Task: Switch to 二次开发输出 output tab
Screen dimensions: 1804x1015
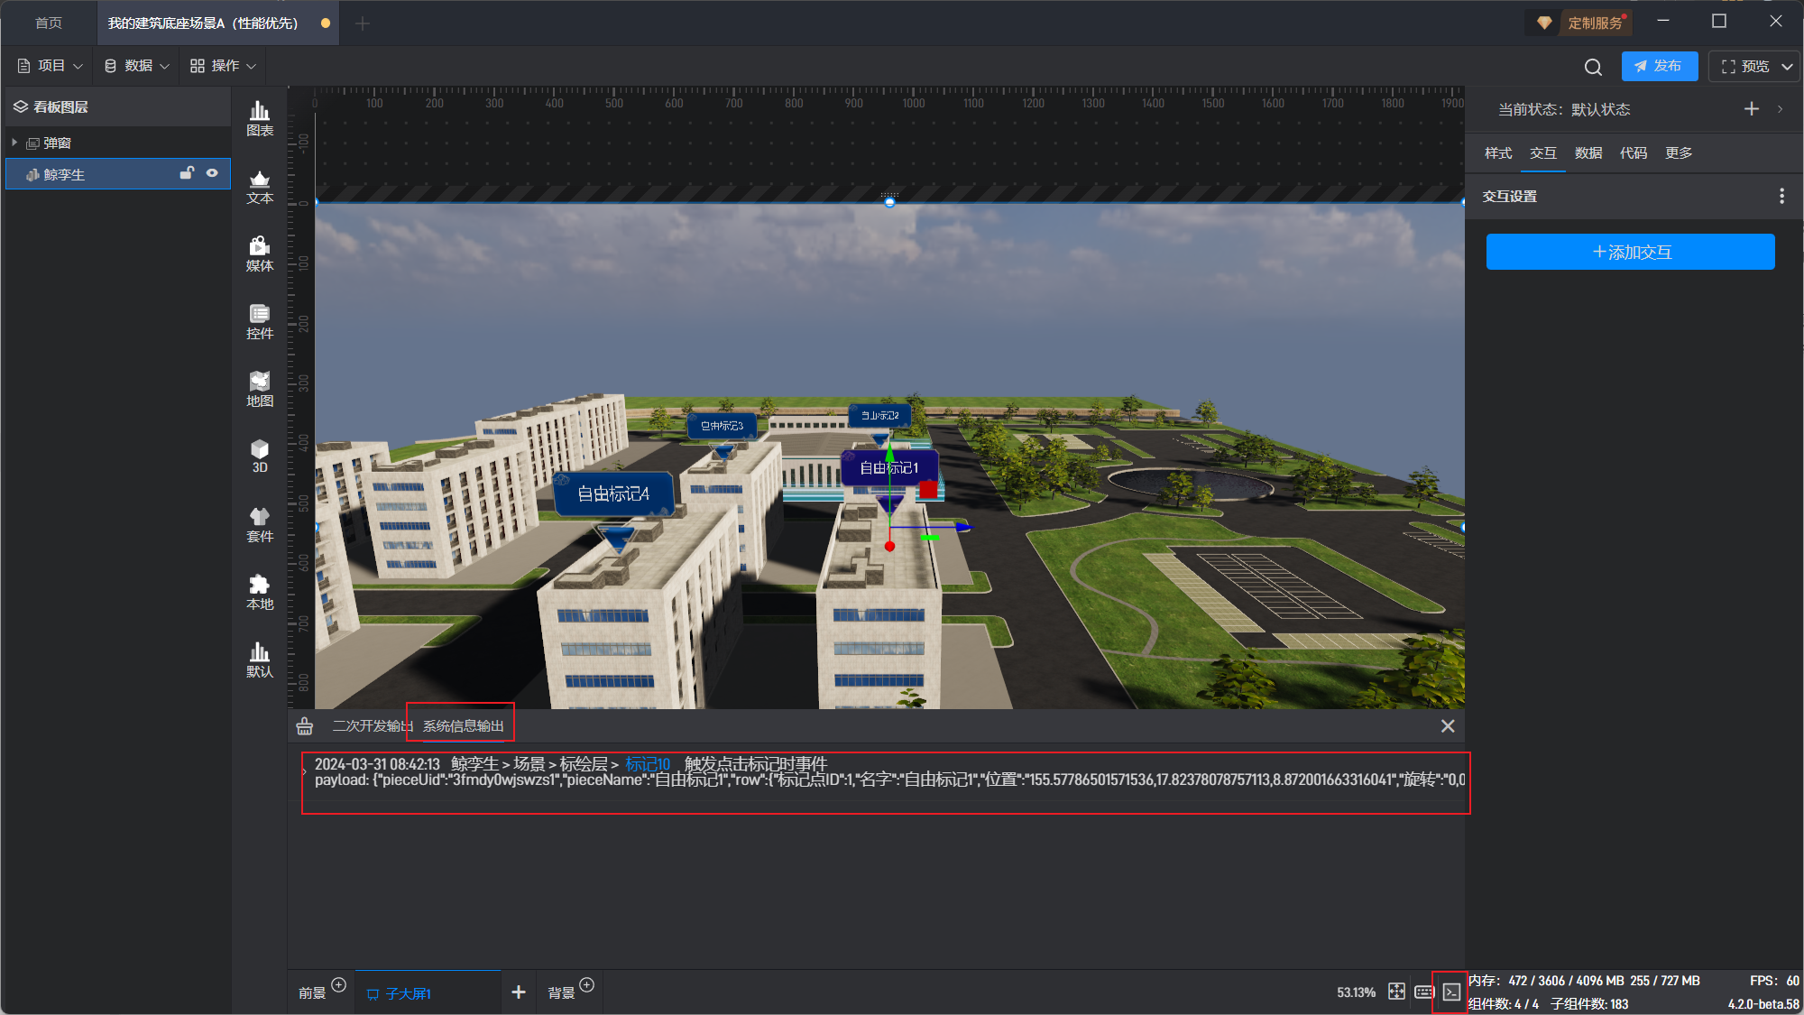Action: tap(371, 726)
